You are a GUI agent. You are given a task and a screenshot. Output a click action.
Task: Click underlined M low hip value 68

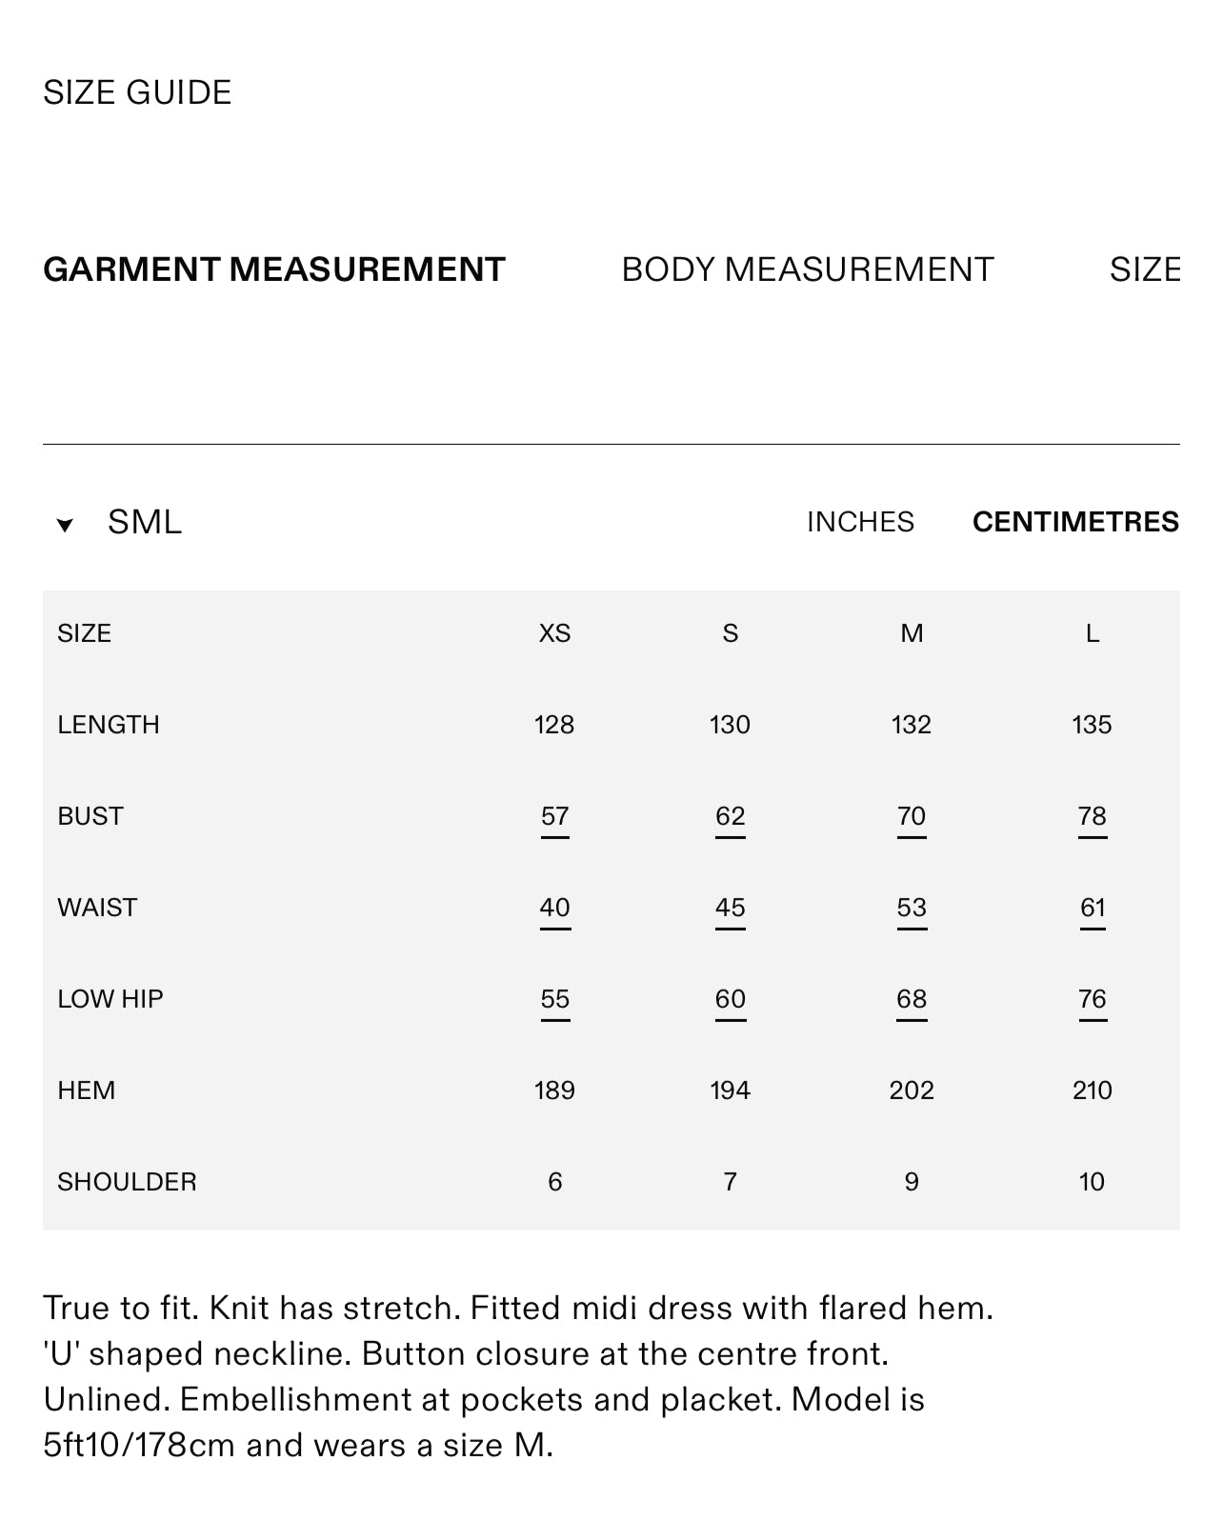click(912, 999)
